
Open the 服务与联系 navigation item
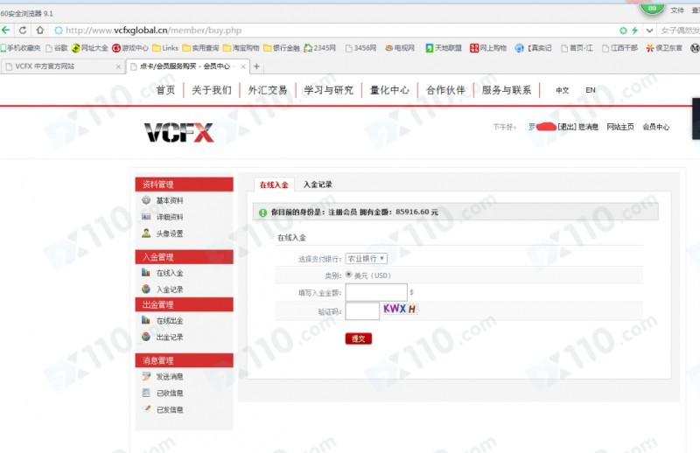point(507,90)
